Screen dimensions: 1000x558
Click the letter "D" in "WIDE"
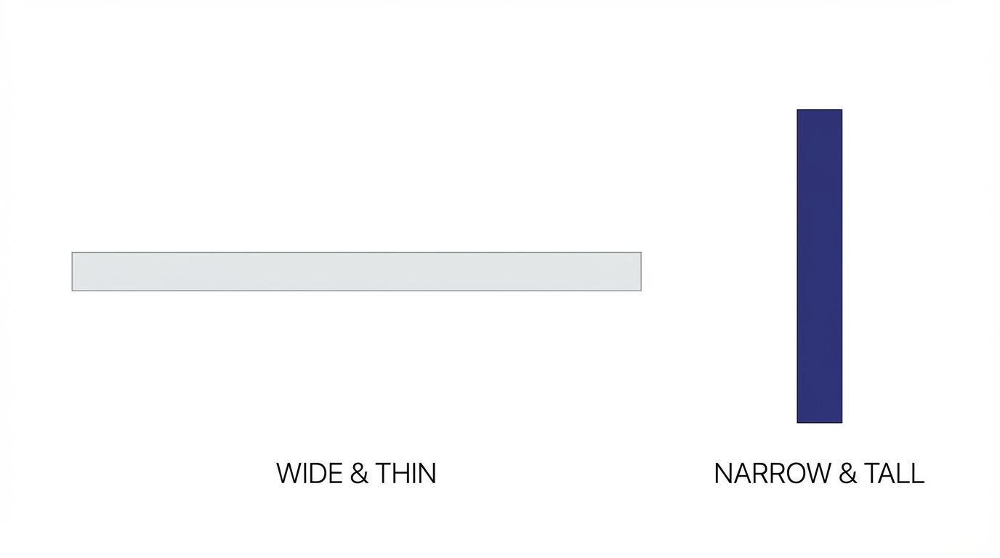tap(319, 474)
